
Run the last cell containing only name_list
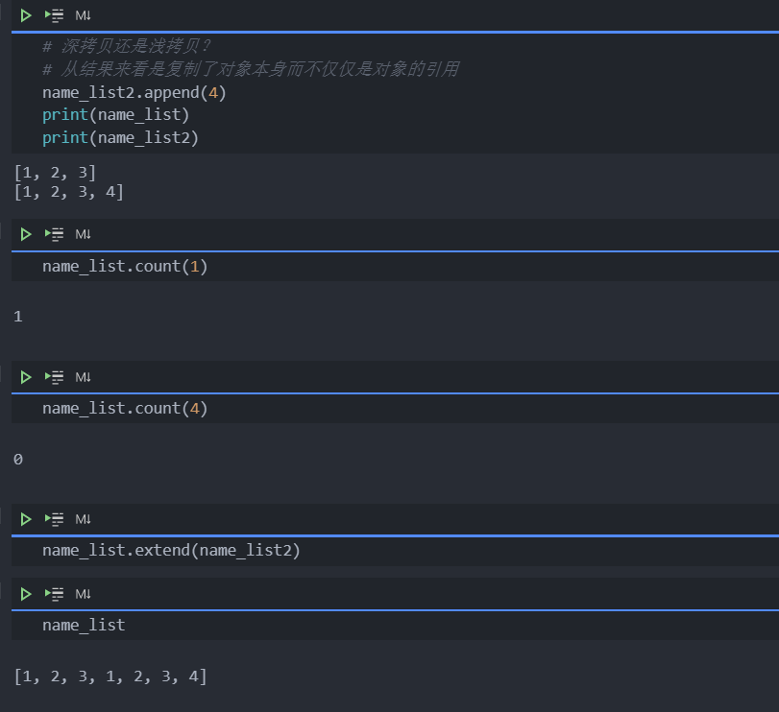click(26, 594)
